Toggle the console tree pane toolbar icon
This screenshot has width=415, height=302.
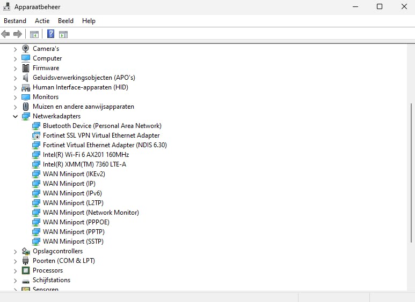pyautogui.click(x=34, y=34)
